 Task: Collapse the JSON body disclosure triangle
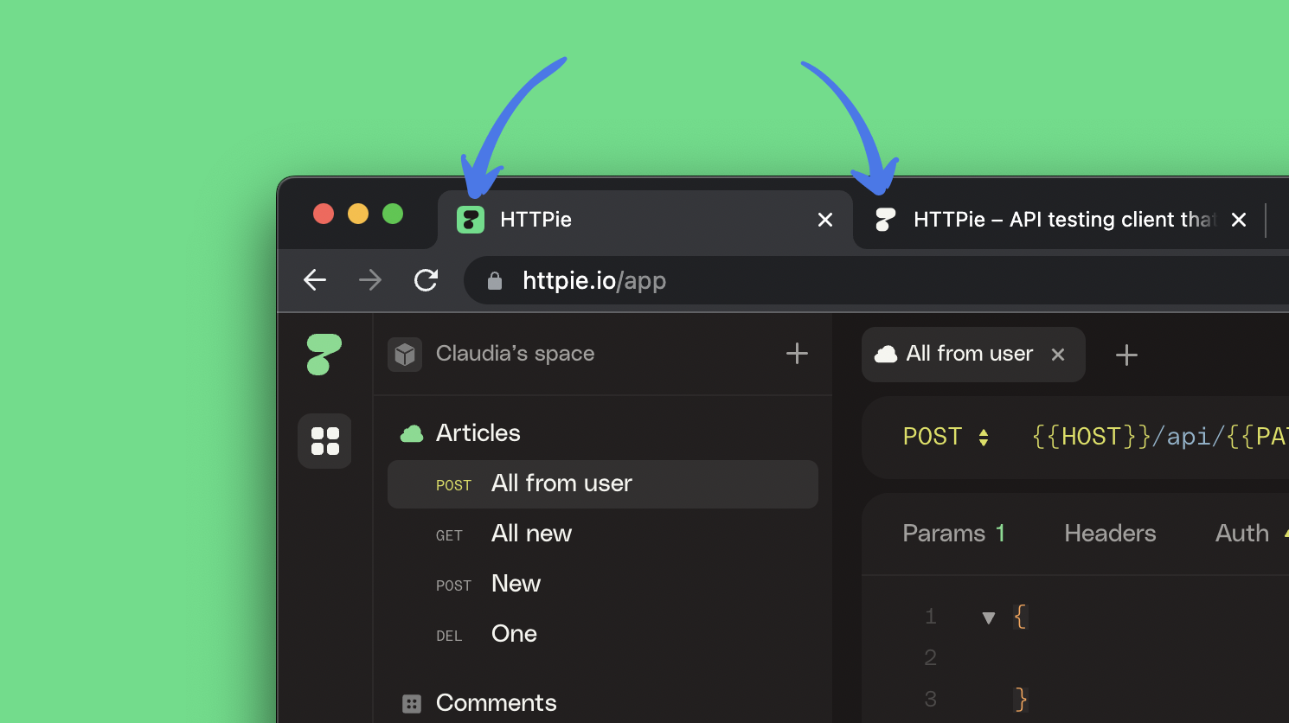[x=989, y=617]
